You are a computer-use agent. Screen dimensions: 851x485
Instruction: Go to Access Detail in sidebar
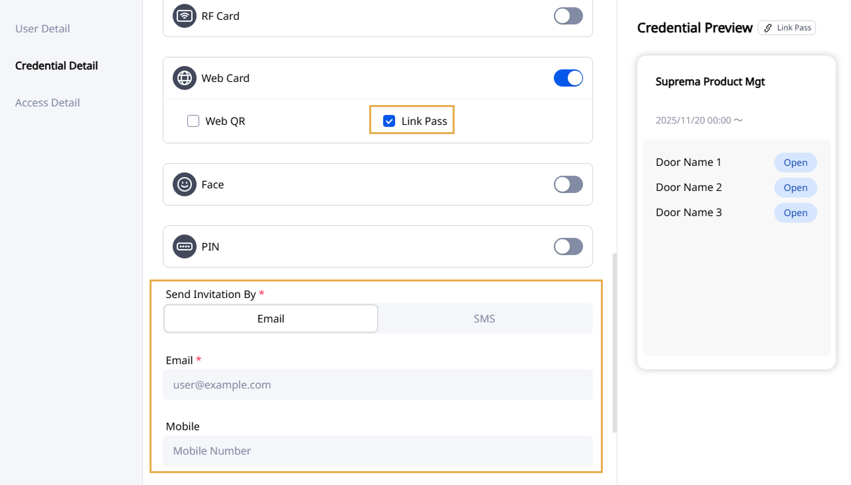point(48,102)
